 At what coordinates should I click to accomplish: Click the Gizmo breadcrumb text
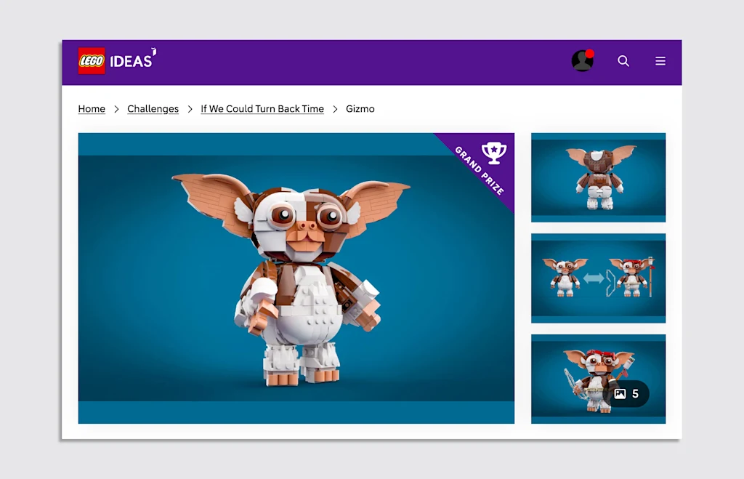[x=360, y=109]
